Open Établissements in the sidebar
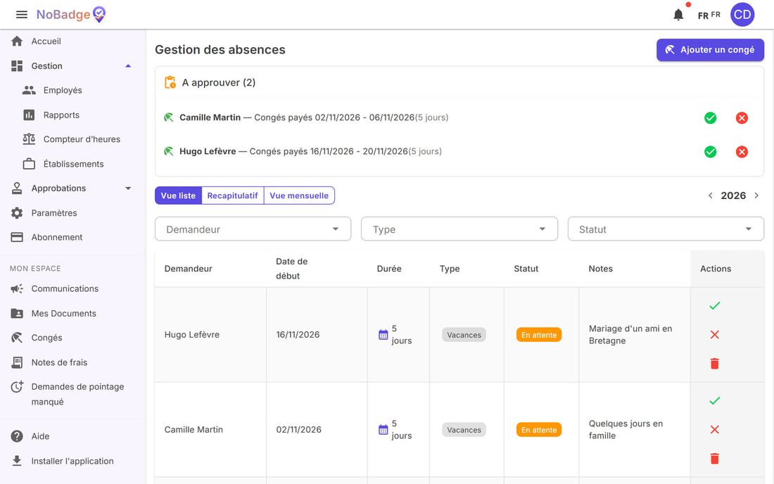774x484 pixels. tap(72, 164)
